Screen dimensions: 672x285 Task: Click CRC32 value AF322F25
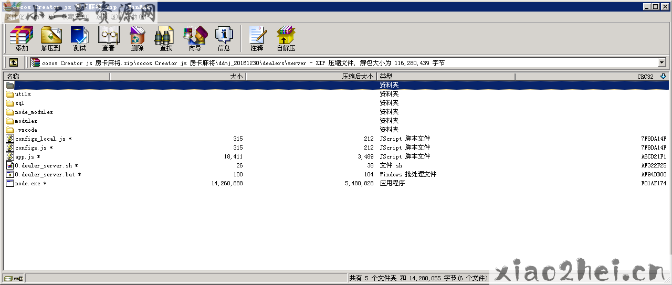tap(654, 165)
